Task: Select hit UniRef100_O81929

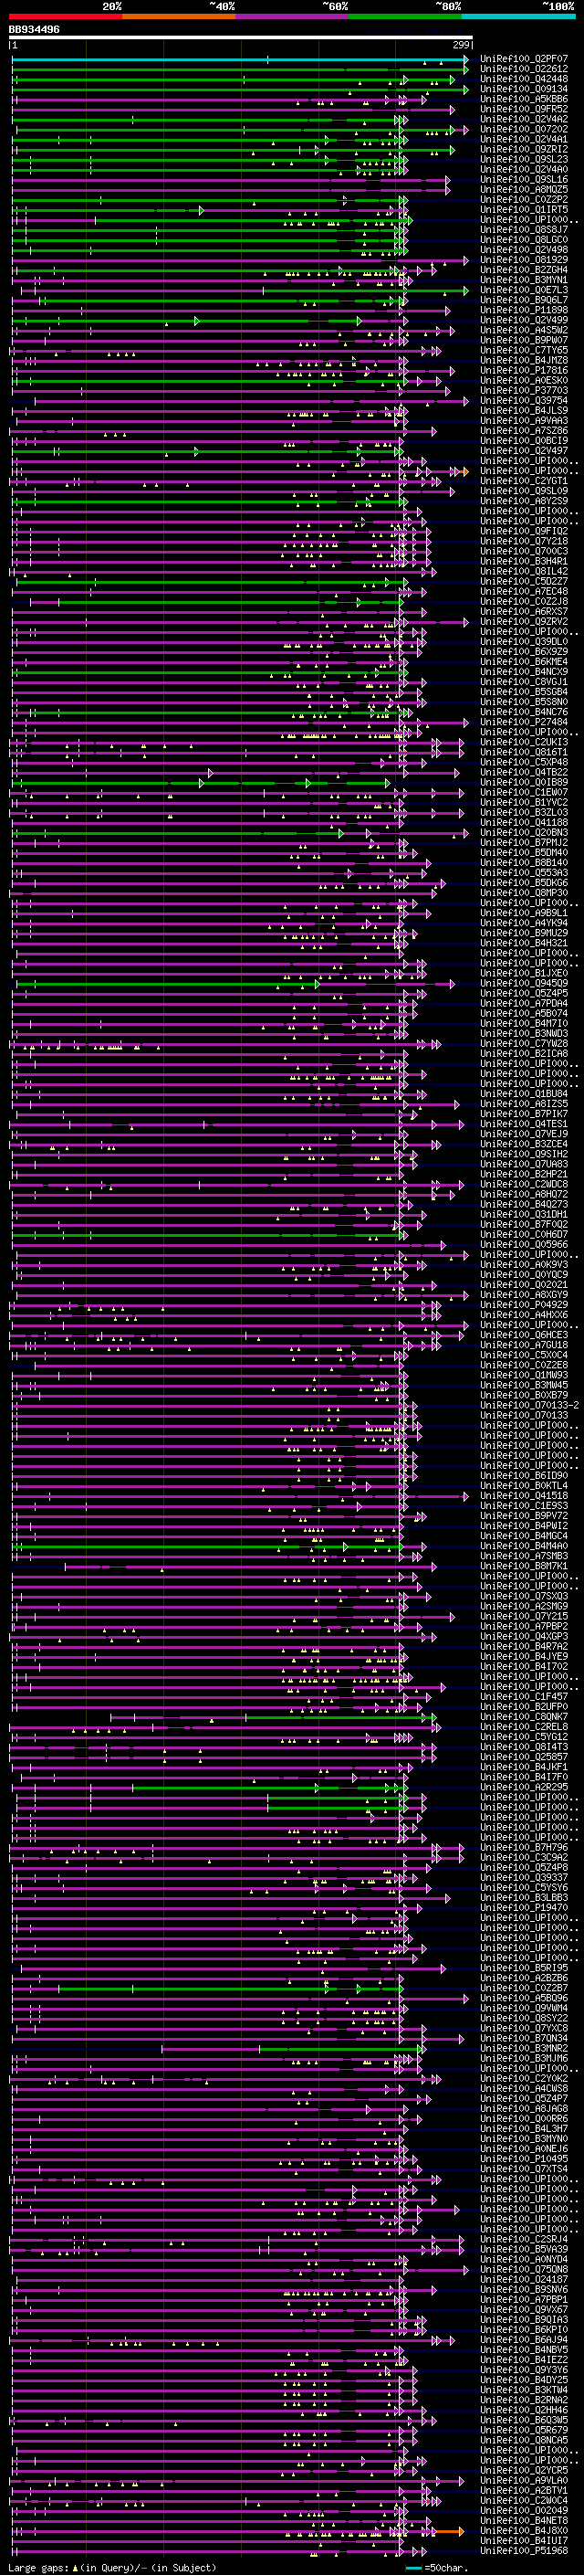Action: click(x=524, y=260)
